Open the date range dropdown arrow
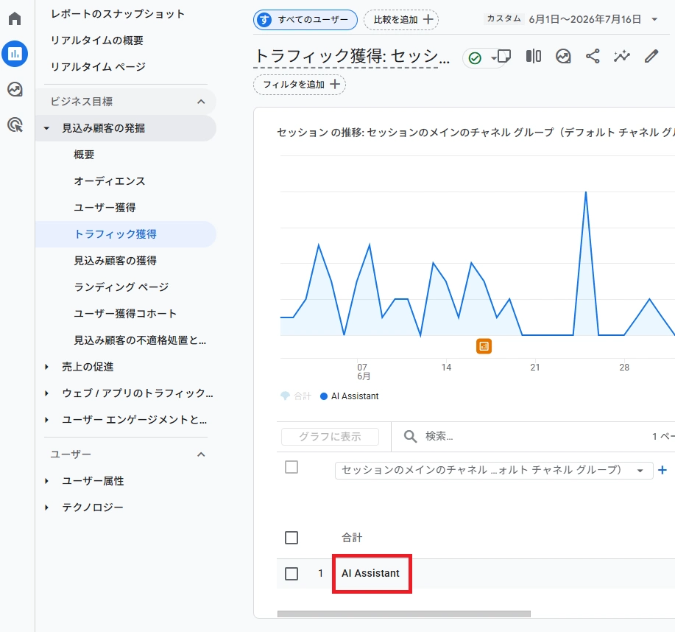This screenshot has width=675, height=632. pyautogui.click(x=654, y=19)
